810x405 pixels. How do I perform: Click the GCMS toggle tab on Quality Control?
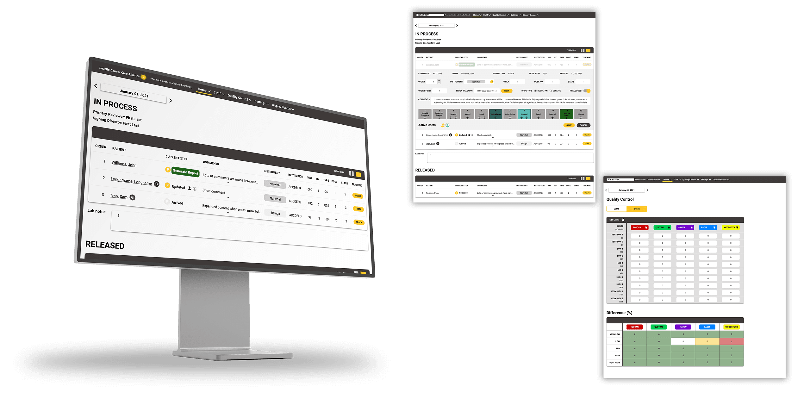(x=639, y=209)
